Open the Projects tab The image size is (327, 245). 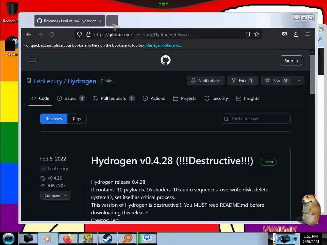[185, 98]
